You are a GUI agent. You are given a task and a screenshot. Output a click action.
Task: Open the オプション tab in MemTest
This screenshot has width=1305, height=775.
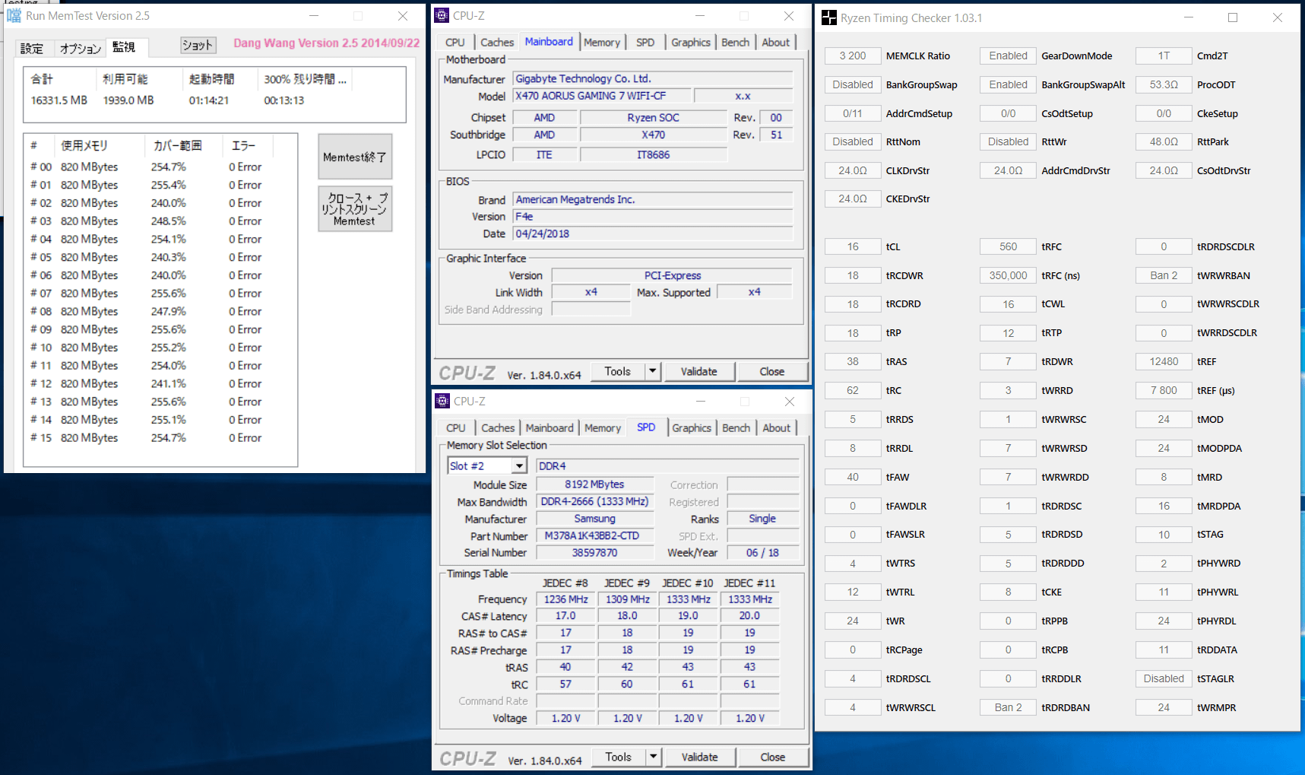pyautogui.click(x=81, y=49)
